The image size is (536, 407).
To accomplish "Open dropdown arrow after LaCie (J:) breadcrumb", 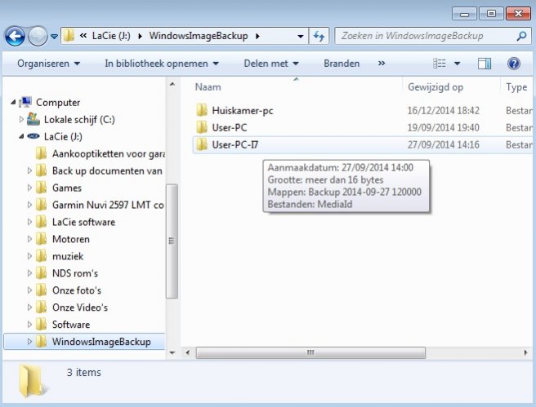I will (x=140, y=36).
